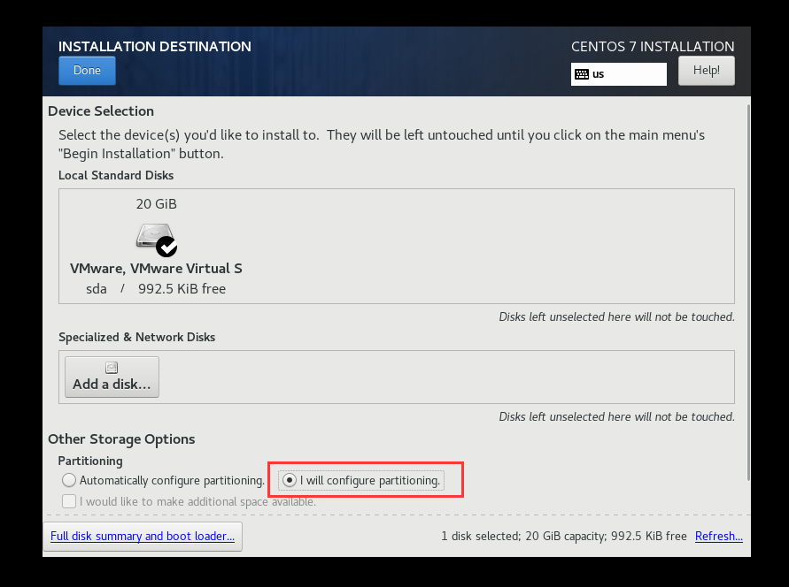This screenshot has height=587, width=789.
Task: Click the Add a disk... button
Action: click(112, 377)
